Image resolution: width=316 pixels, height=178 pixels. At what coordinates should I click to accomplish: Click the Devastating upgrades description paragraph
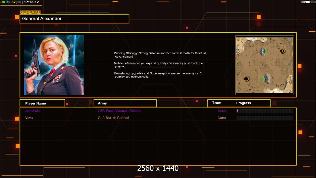[x=158, y=75]
